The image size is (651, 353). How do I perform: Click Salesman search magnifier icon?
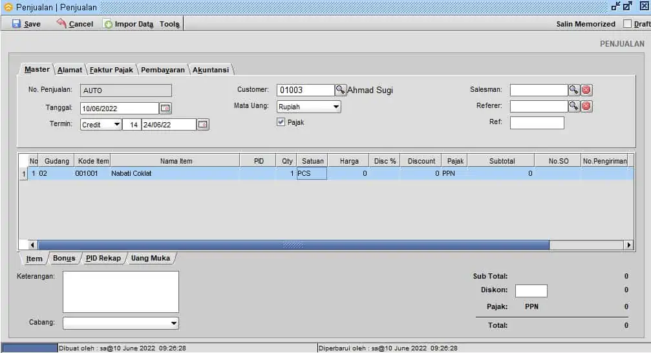pyautogui.click(x=573, y=91)
